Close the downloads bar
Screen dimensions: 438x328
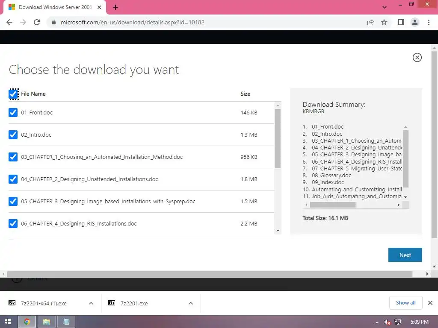[430, 303]
